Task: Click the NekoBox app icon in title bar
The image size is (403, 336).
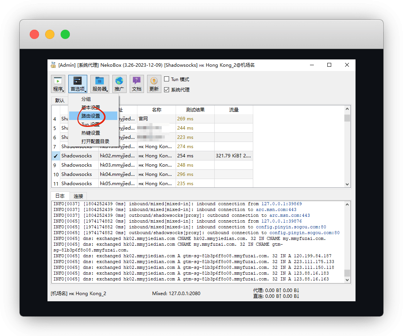Action: click(x=54, y=65)
